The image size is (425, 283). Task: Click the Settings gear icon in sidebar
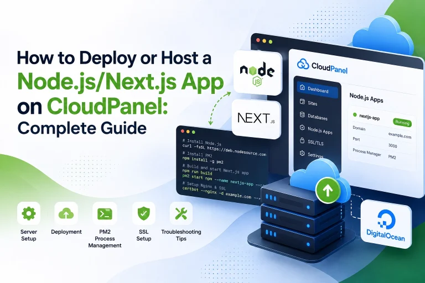point(302,153)
